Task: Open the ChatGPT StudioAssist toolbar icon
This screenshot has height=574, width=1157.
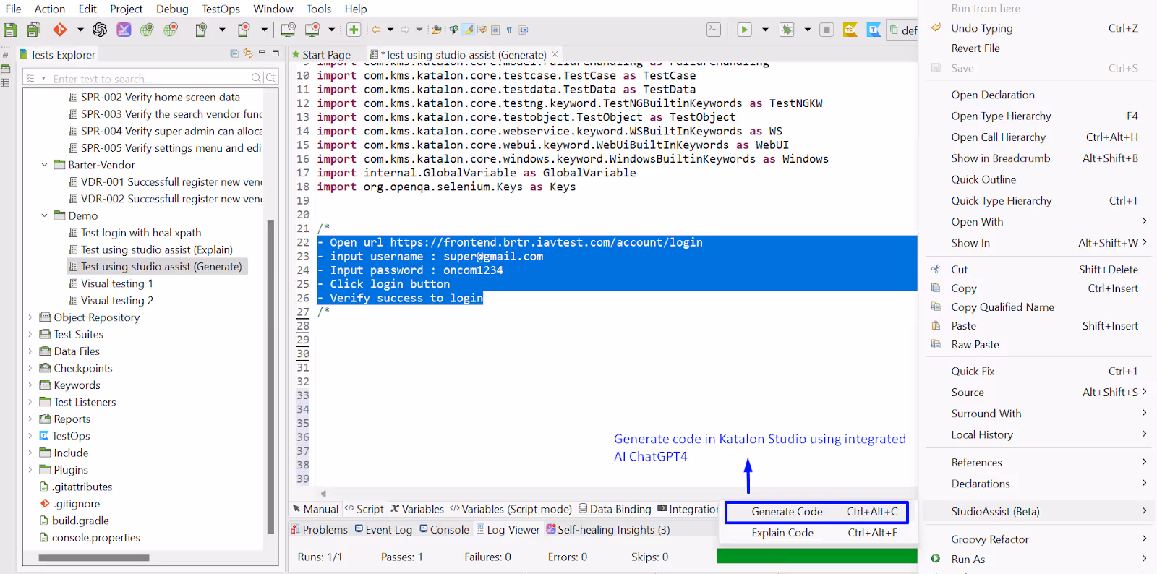Action: [x=100, y=30]
